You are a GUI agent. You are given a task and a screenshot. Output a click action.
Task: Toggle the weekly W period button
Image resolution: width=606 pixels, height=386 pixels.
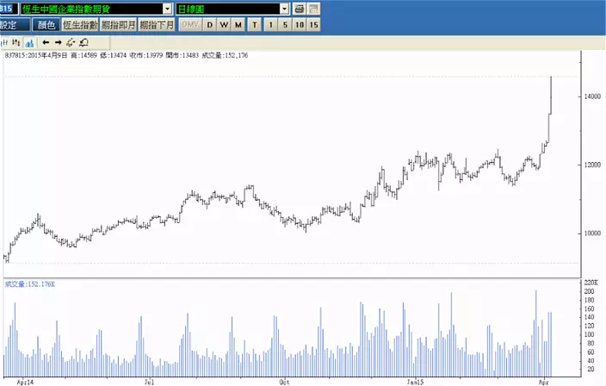click(223, 24)
